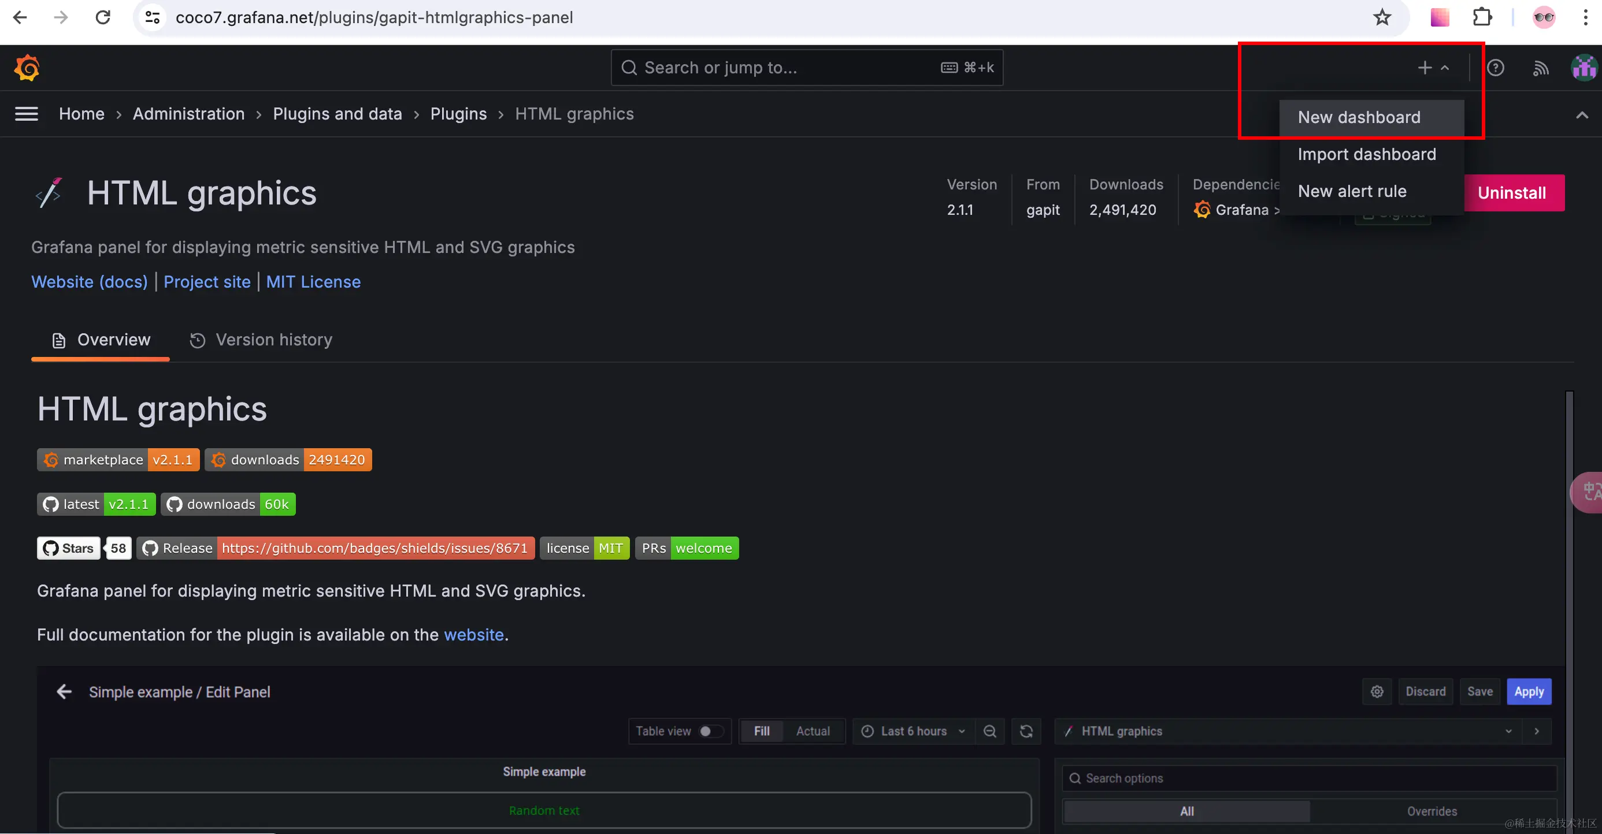Select the Fill display option
This screenshot has height=834, width=1602.
coord(761,731)
